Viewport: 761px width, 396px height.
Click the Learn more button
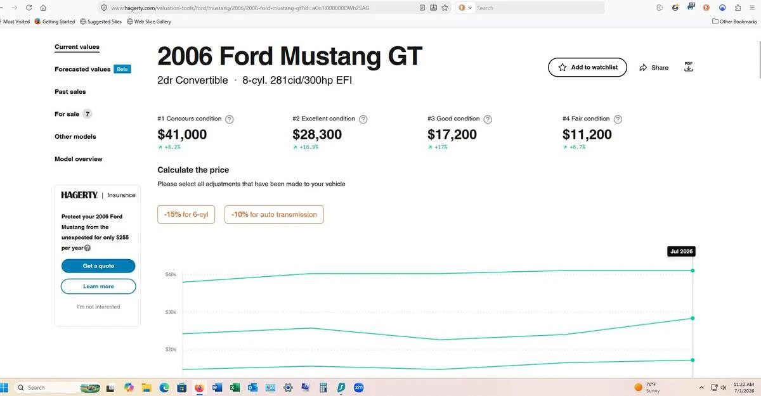[98, 286]
